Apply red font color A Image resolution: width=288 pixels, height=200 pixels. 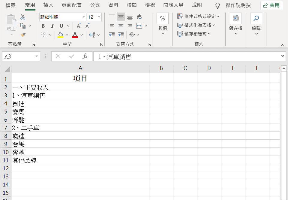pyautogui.click(x=75, y=35)
